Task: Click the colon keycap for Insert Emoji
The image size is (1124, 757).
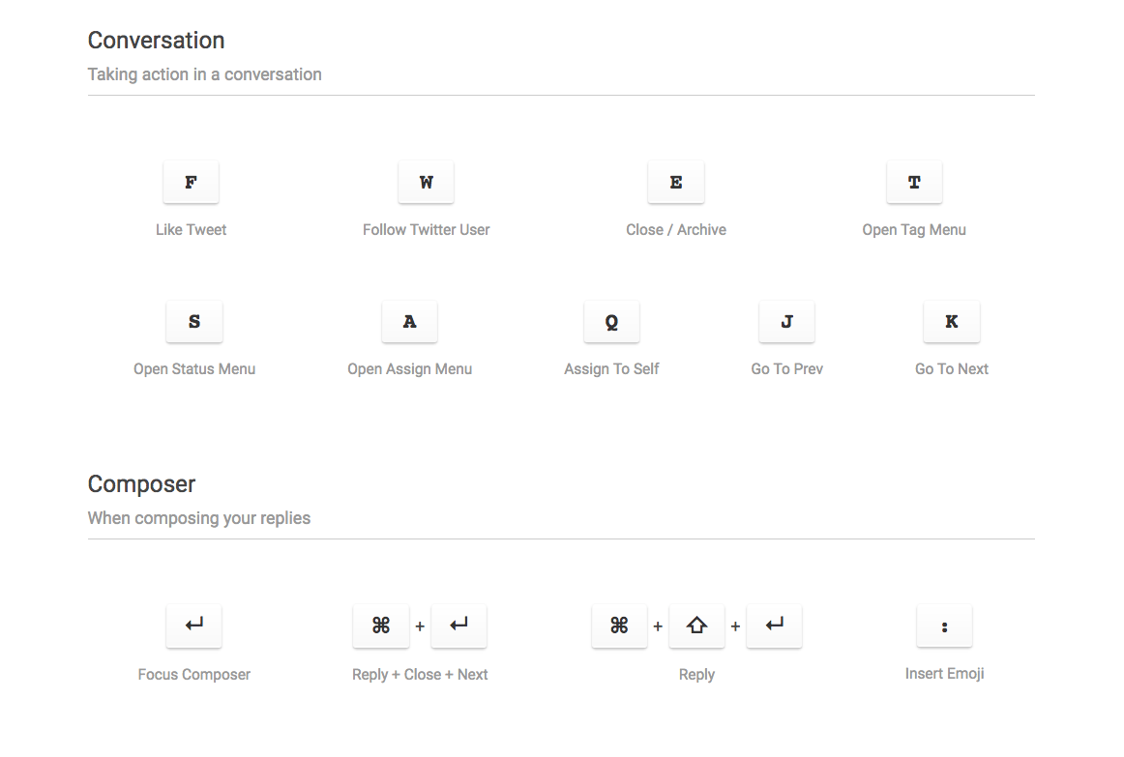Action: (x=944, y=626)
